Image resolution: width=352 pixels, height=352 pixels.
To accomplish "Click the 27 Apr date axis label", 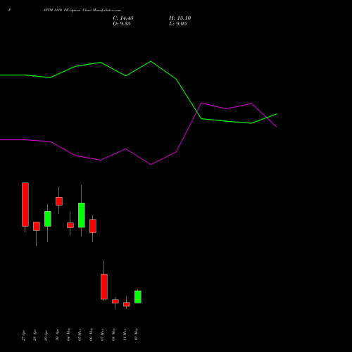I will [x=23, y=336].
